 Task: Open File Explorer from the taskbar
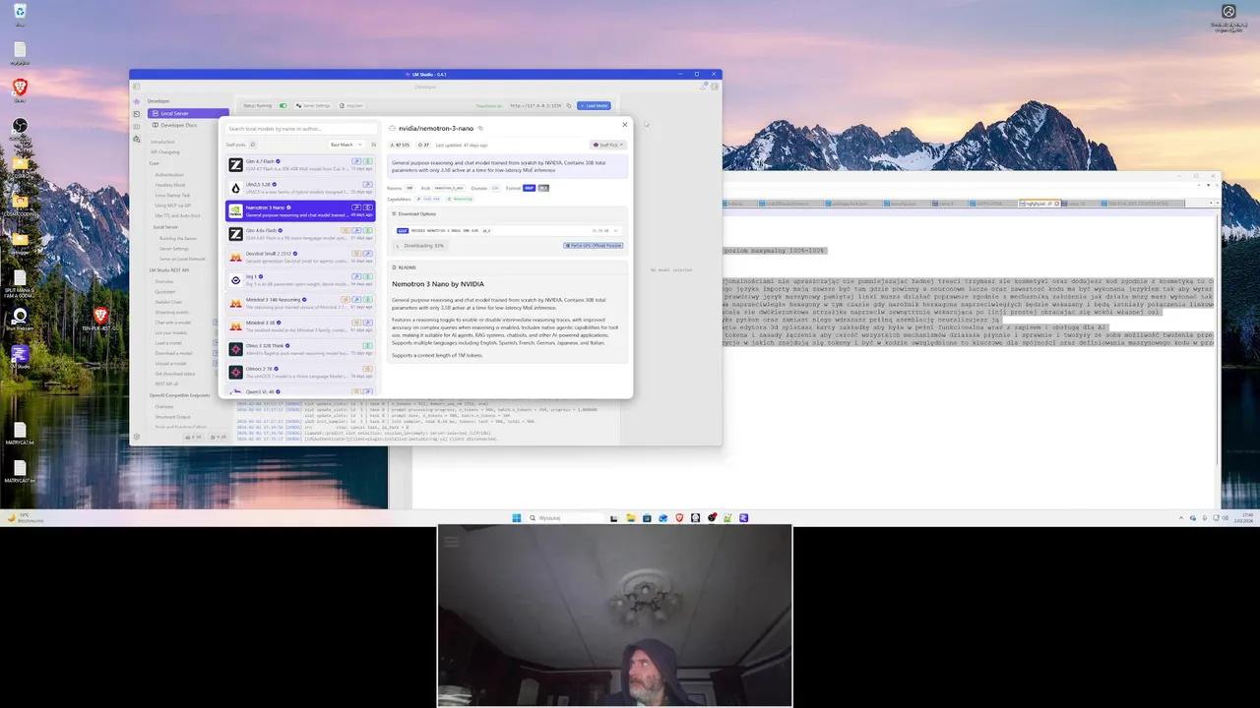click(x=631, y=518)
